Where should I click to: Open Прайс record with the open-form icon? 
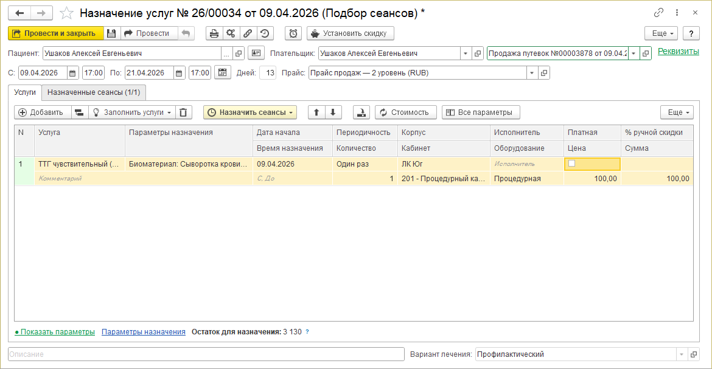click(543, 73)
